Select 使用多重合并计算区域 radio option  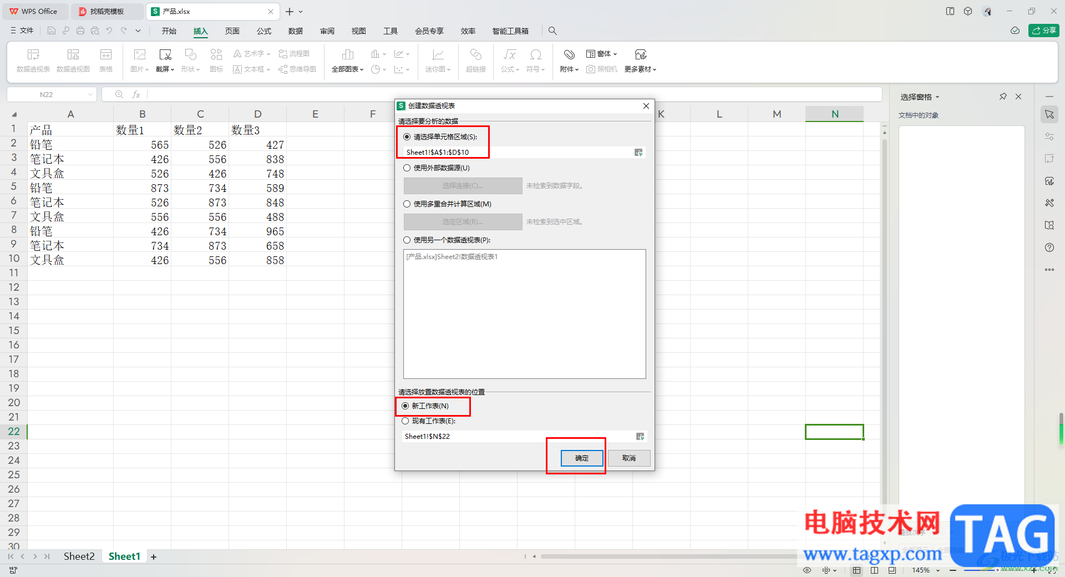pos(407,204)
